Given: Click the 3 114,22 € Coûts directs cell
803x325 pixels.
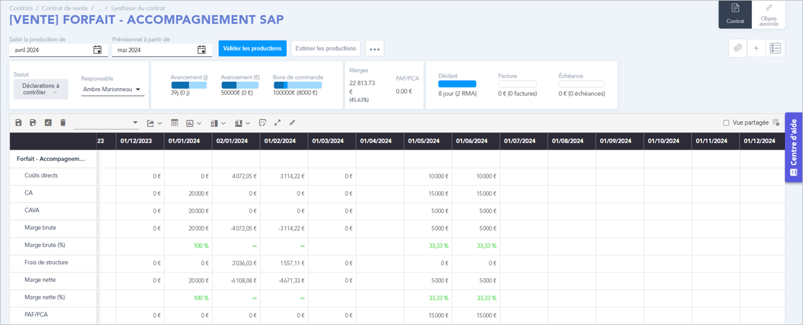Looking at the screenshot, I should tap(284, 176).
